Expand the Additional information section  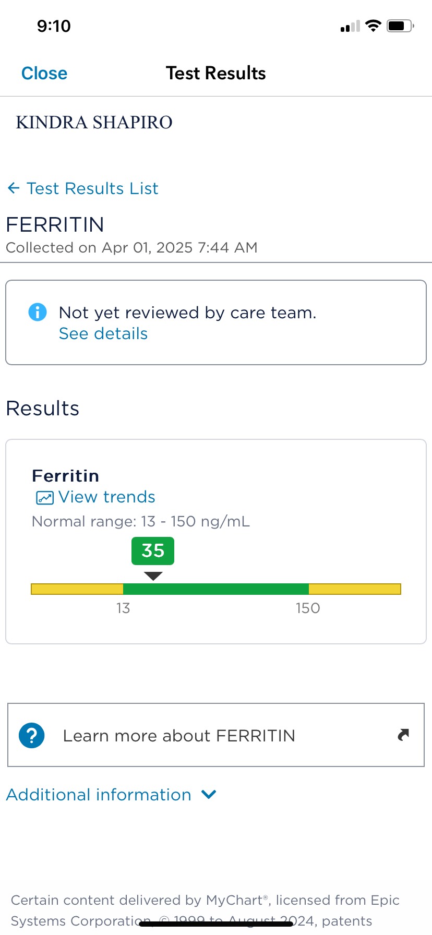coord(99,795)
